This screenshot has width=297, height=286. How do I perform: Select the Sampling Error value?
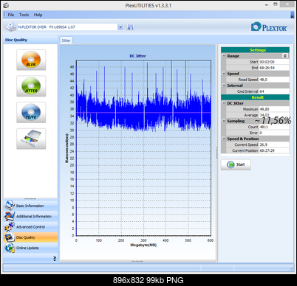[x=274, y=133]
